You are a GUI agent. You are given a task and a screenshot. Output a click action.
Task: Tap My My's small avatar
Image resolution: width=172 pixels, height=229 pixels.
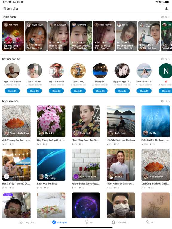[145, 133]
